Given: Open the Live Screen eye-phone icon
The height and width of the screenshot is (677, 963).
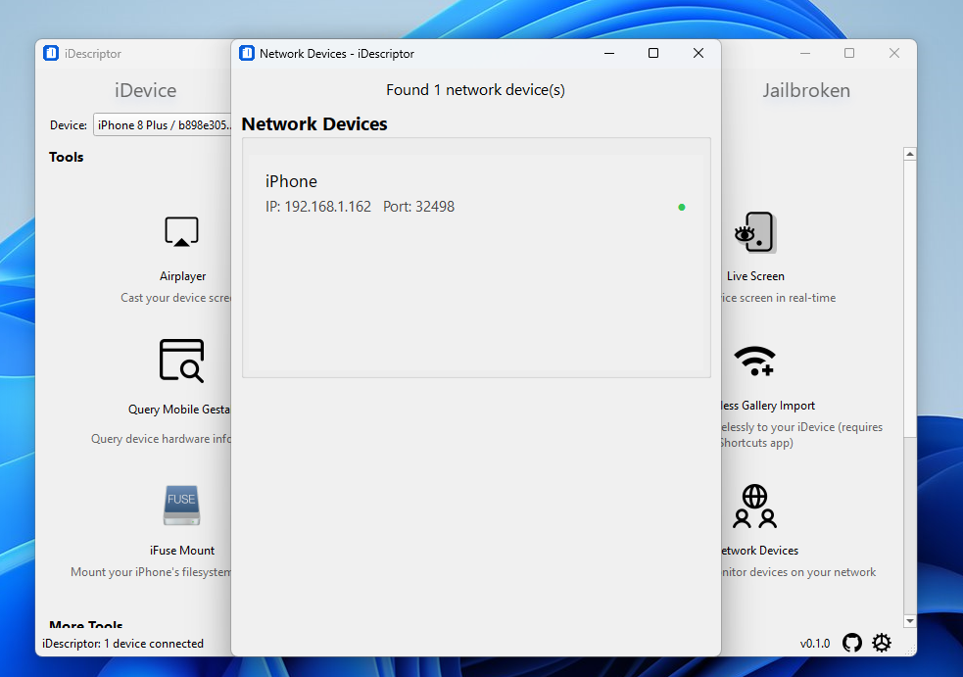Looking at the screenshot, I should [x=755, y=232].
